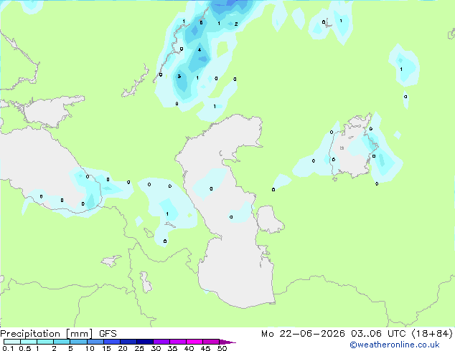The image size is (455, 351).
Task: Select the 25–30 mm dark blue swatch
Action: click(x=145, y=342)
